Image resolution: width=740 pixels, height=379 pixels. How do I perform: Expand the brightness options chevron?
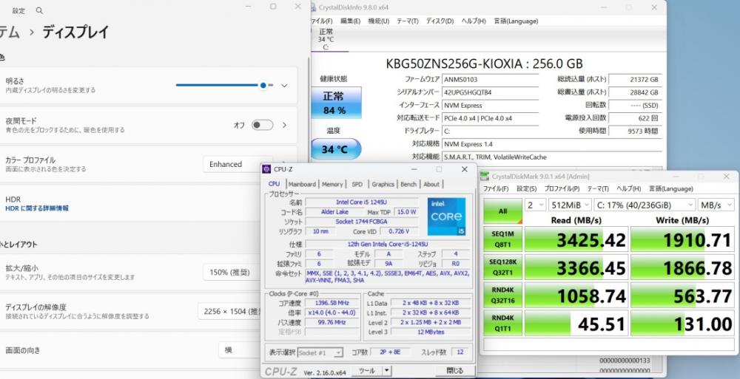click(x=284, y=86)
